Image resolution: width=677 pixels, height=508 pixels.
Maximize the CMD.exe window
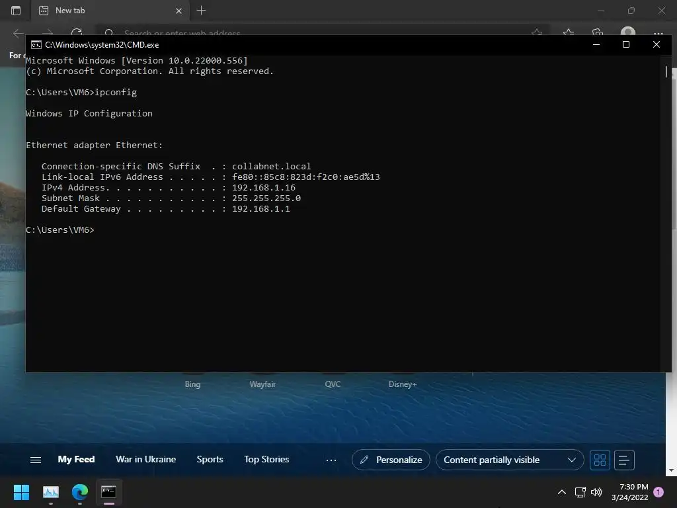pos(625,44)
